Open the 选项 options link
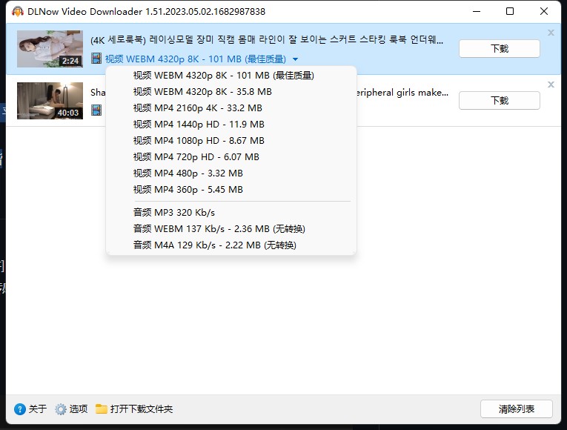Image resolution: width=567 pixels, height=430 pixels. coord(78,409)
